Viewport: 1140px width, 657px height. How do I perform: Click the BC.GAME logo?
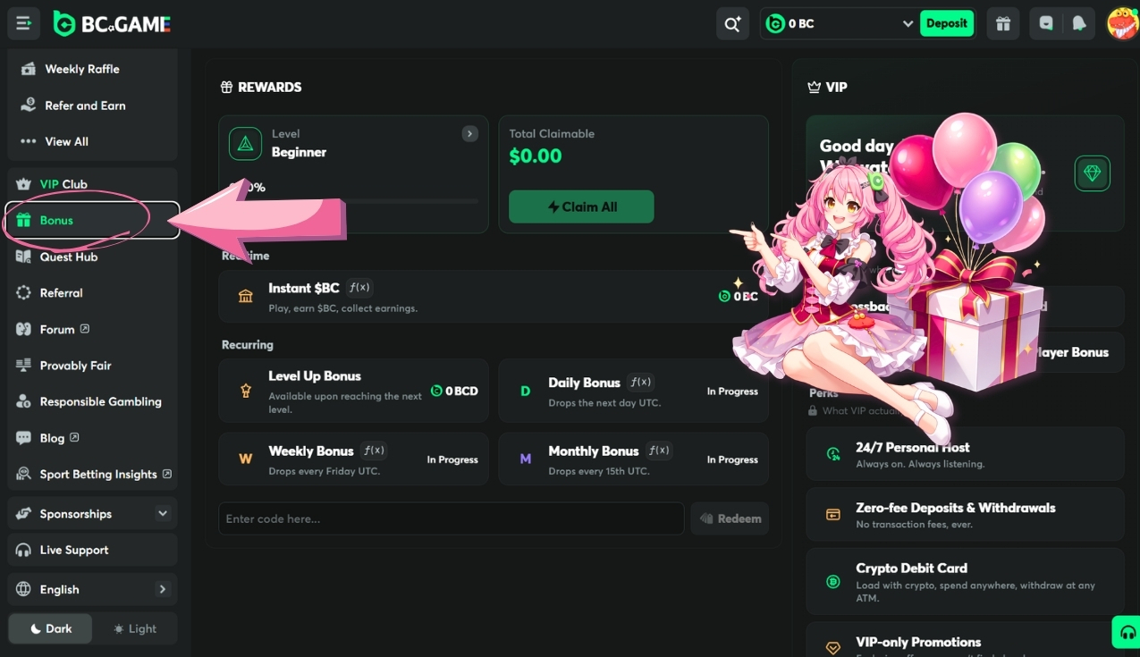pyautogui.click(x=112, y=24)
